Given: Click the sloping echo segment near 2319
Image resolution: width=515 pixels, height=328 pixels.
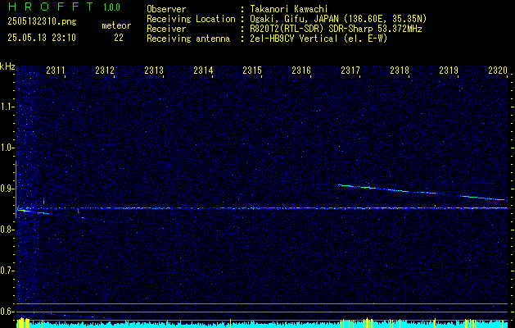Looking at the screenshot, I should pyautogui.click(x=483, y=198).
